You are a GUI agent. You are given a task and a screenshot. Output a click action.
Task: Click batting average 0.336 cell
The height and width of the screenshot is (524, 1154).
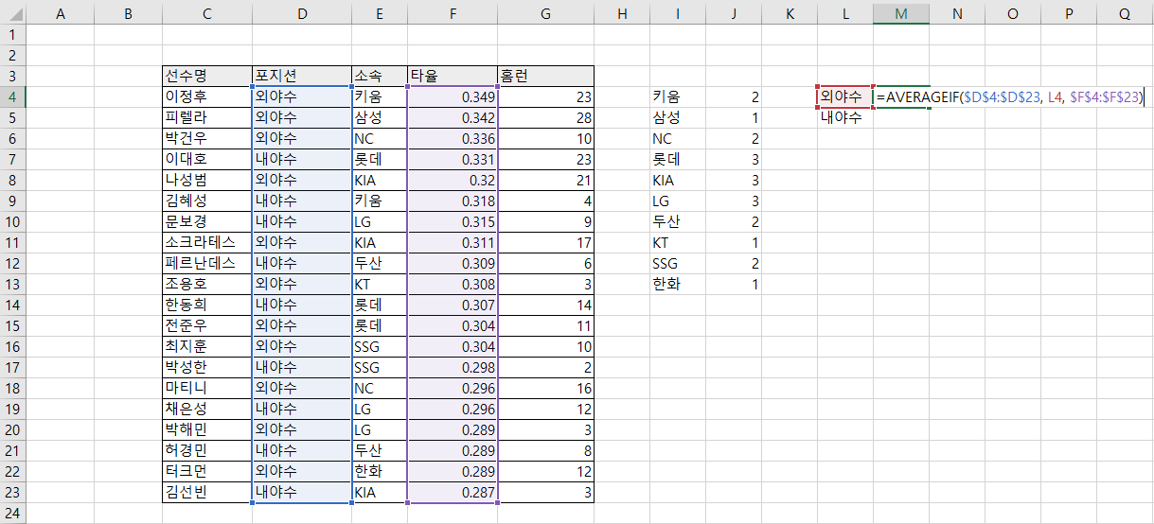[452, 138]
